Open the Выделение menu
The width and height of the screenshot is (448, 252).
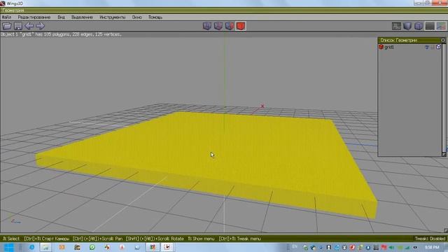[x=82, y=17]
